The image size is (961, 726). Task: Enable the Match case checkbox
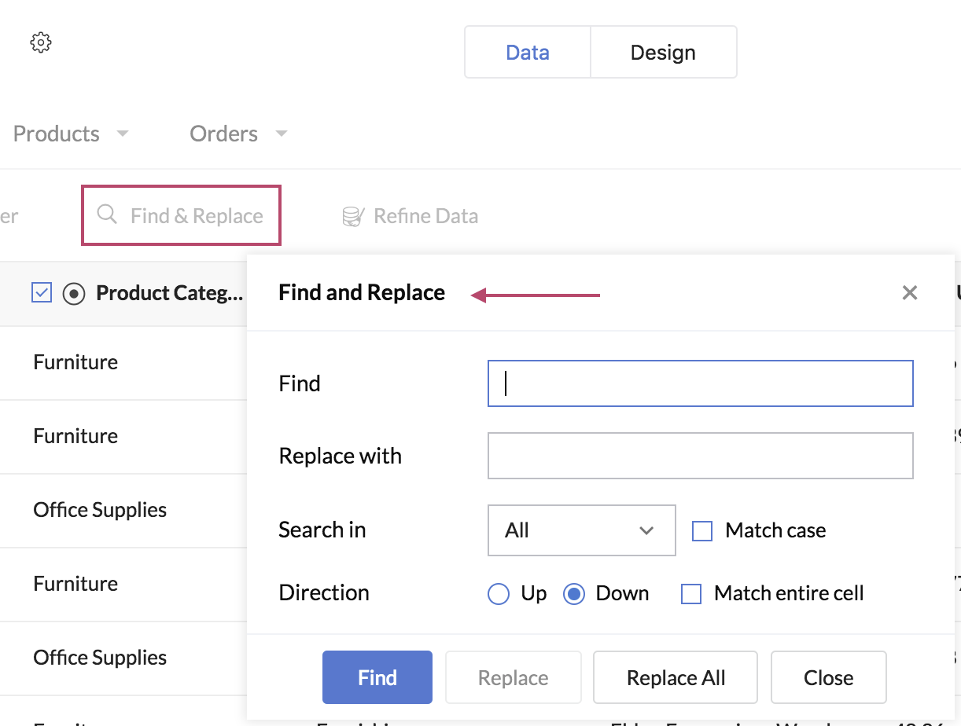[x=702, y=531]
